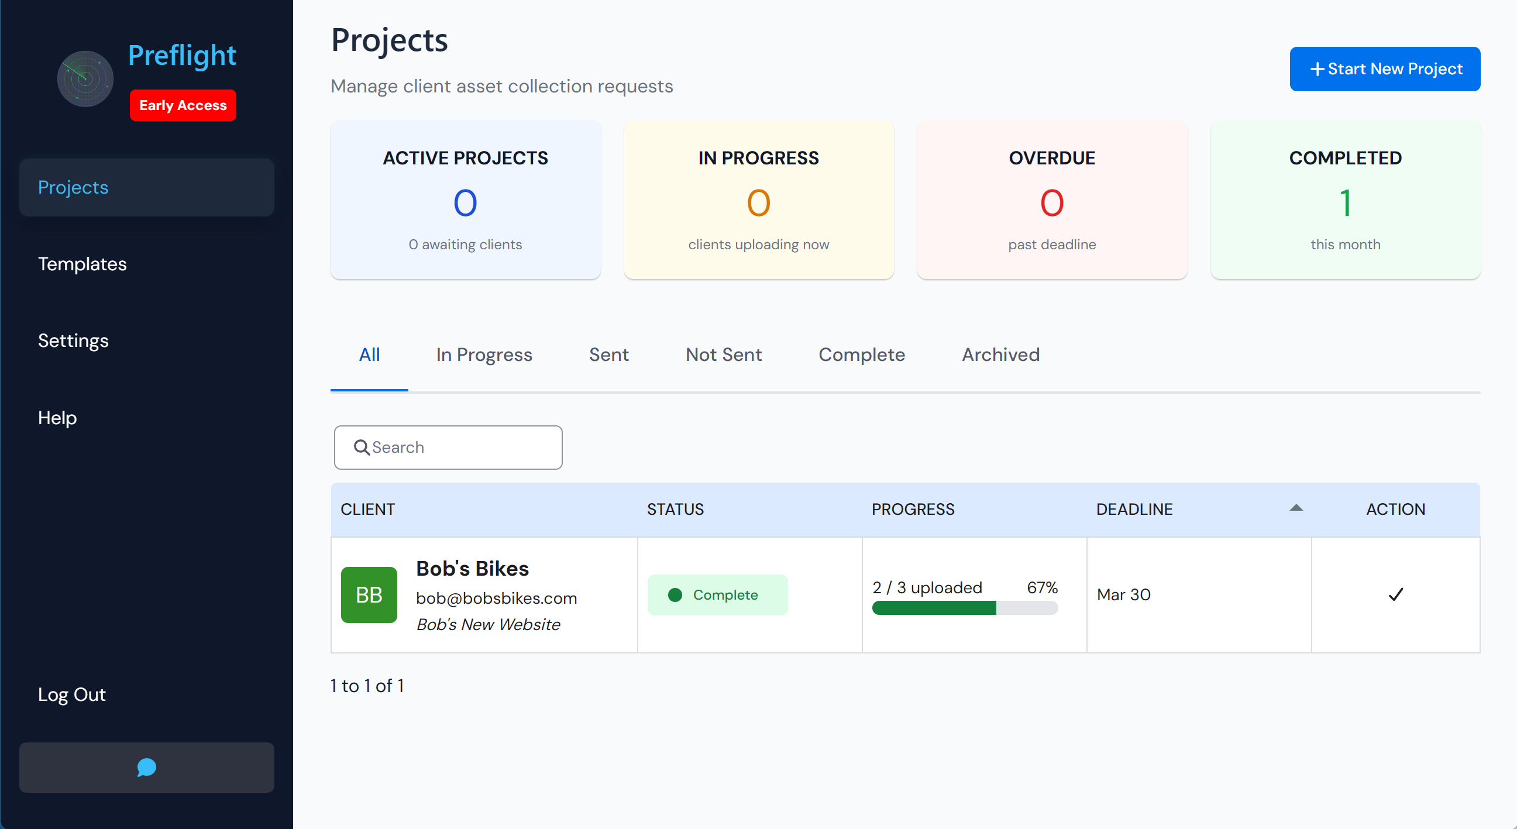Switch to the In Progress tab
Image resolution: width=1517 pixels, height=829 pixels.
click(483, 355)
